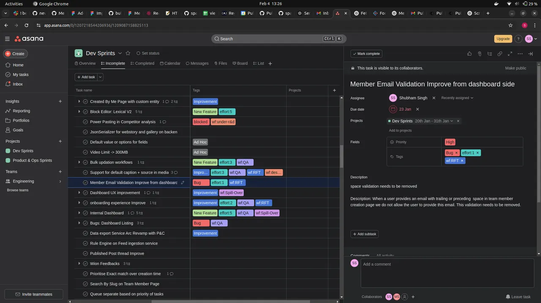Mark Power Pasting in Competitor analysis complete
Image resolution: width=541 pixels, height=303 pixels.
(x=85, y=122)
